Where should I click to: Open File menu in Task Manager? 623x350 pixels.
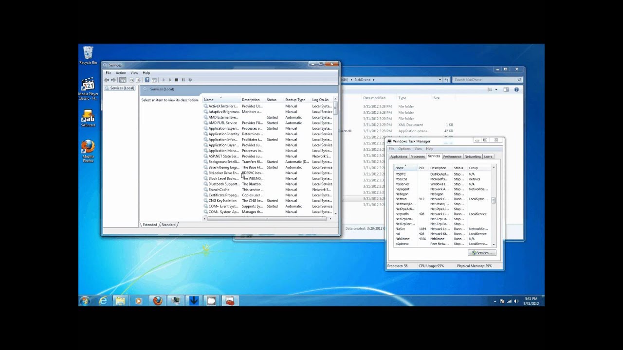[391, 149]
